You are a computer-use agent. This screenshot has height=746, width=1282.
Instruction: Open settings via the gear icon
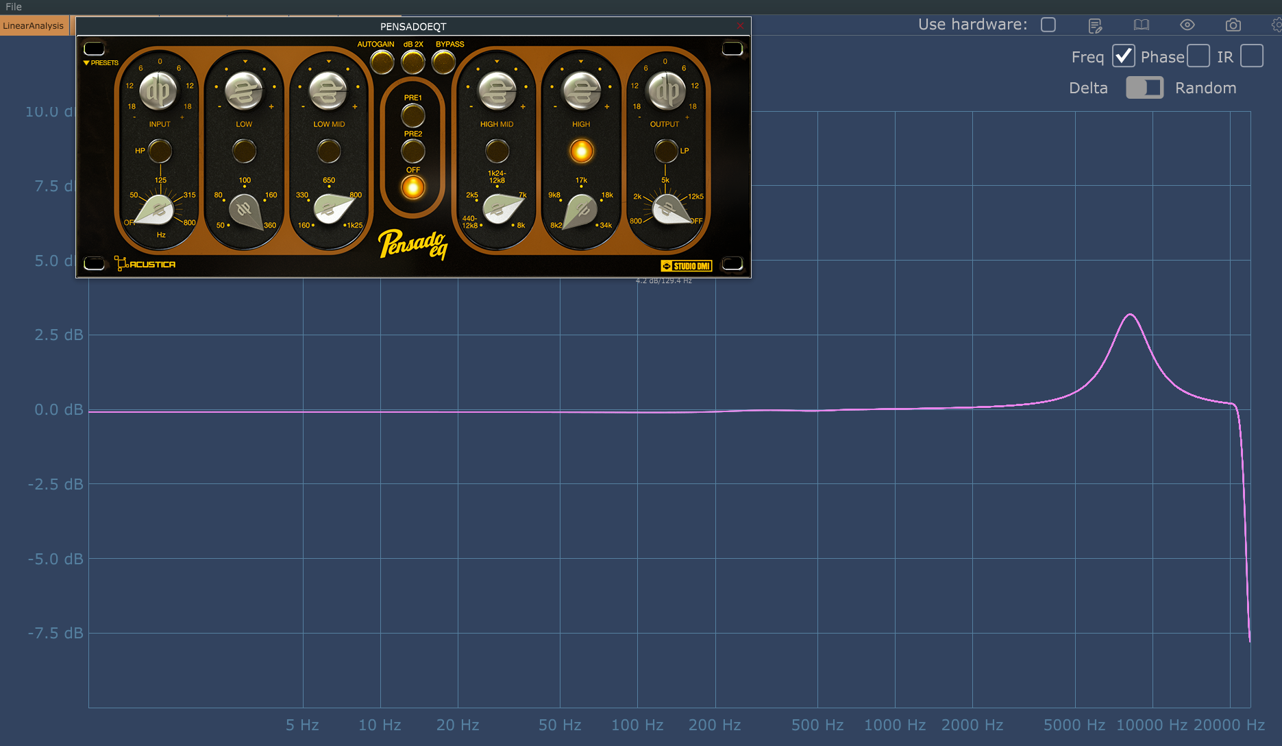coord(1277,25)
